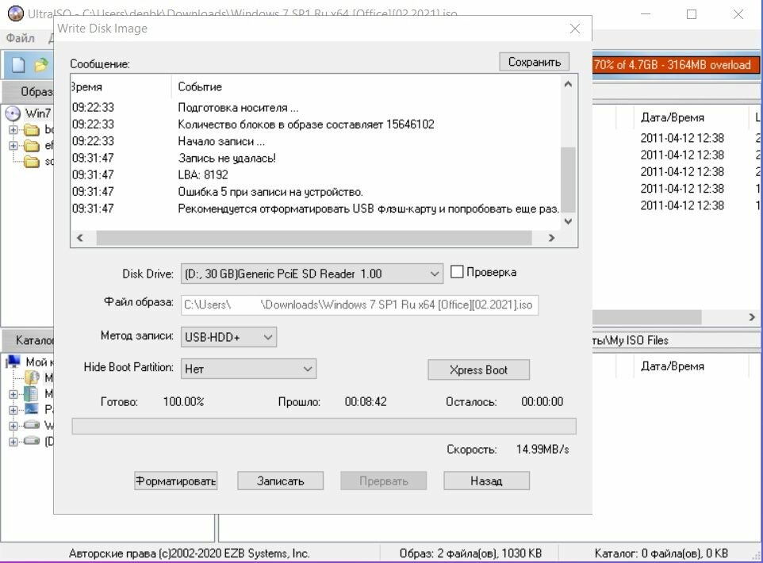The height and width of the screenshot is (563, 763).
Task: Click copyright EZB Systems status bar text
Action: (x=189, y=553)
